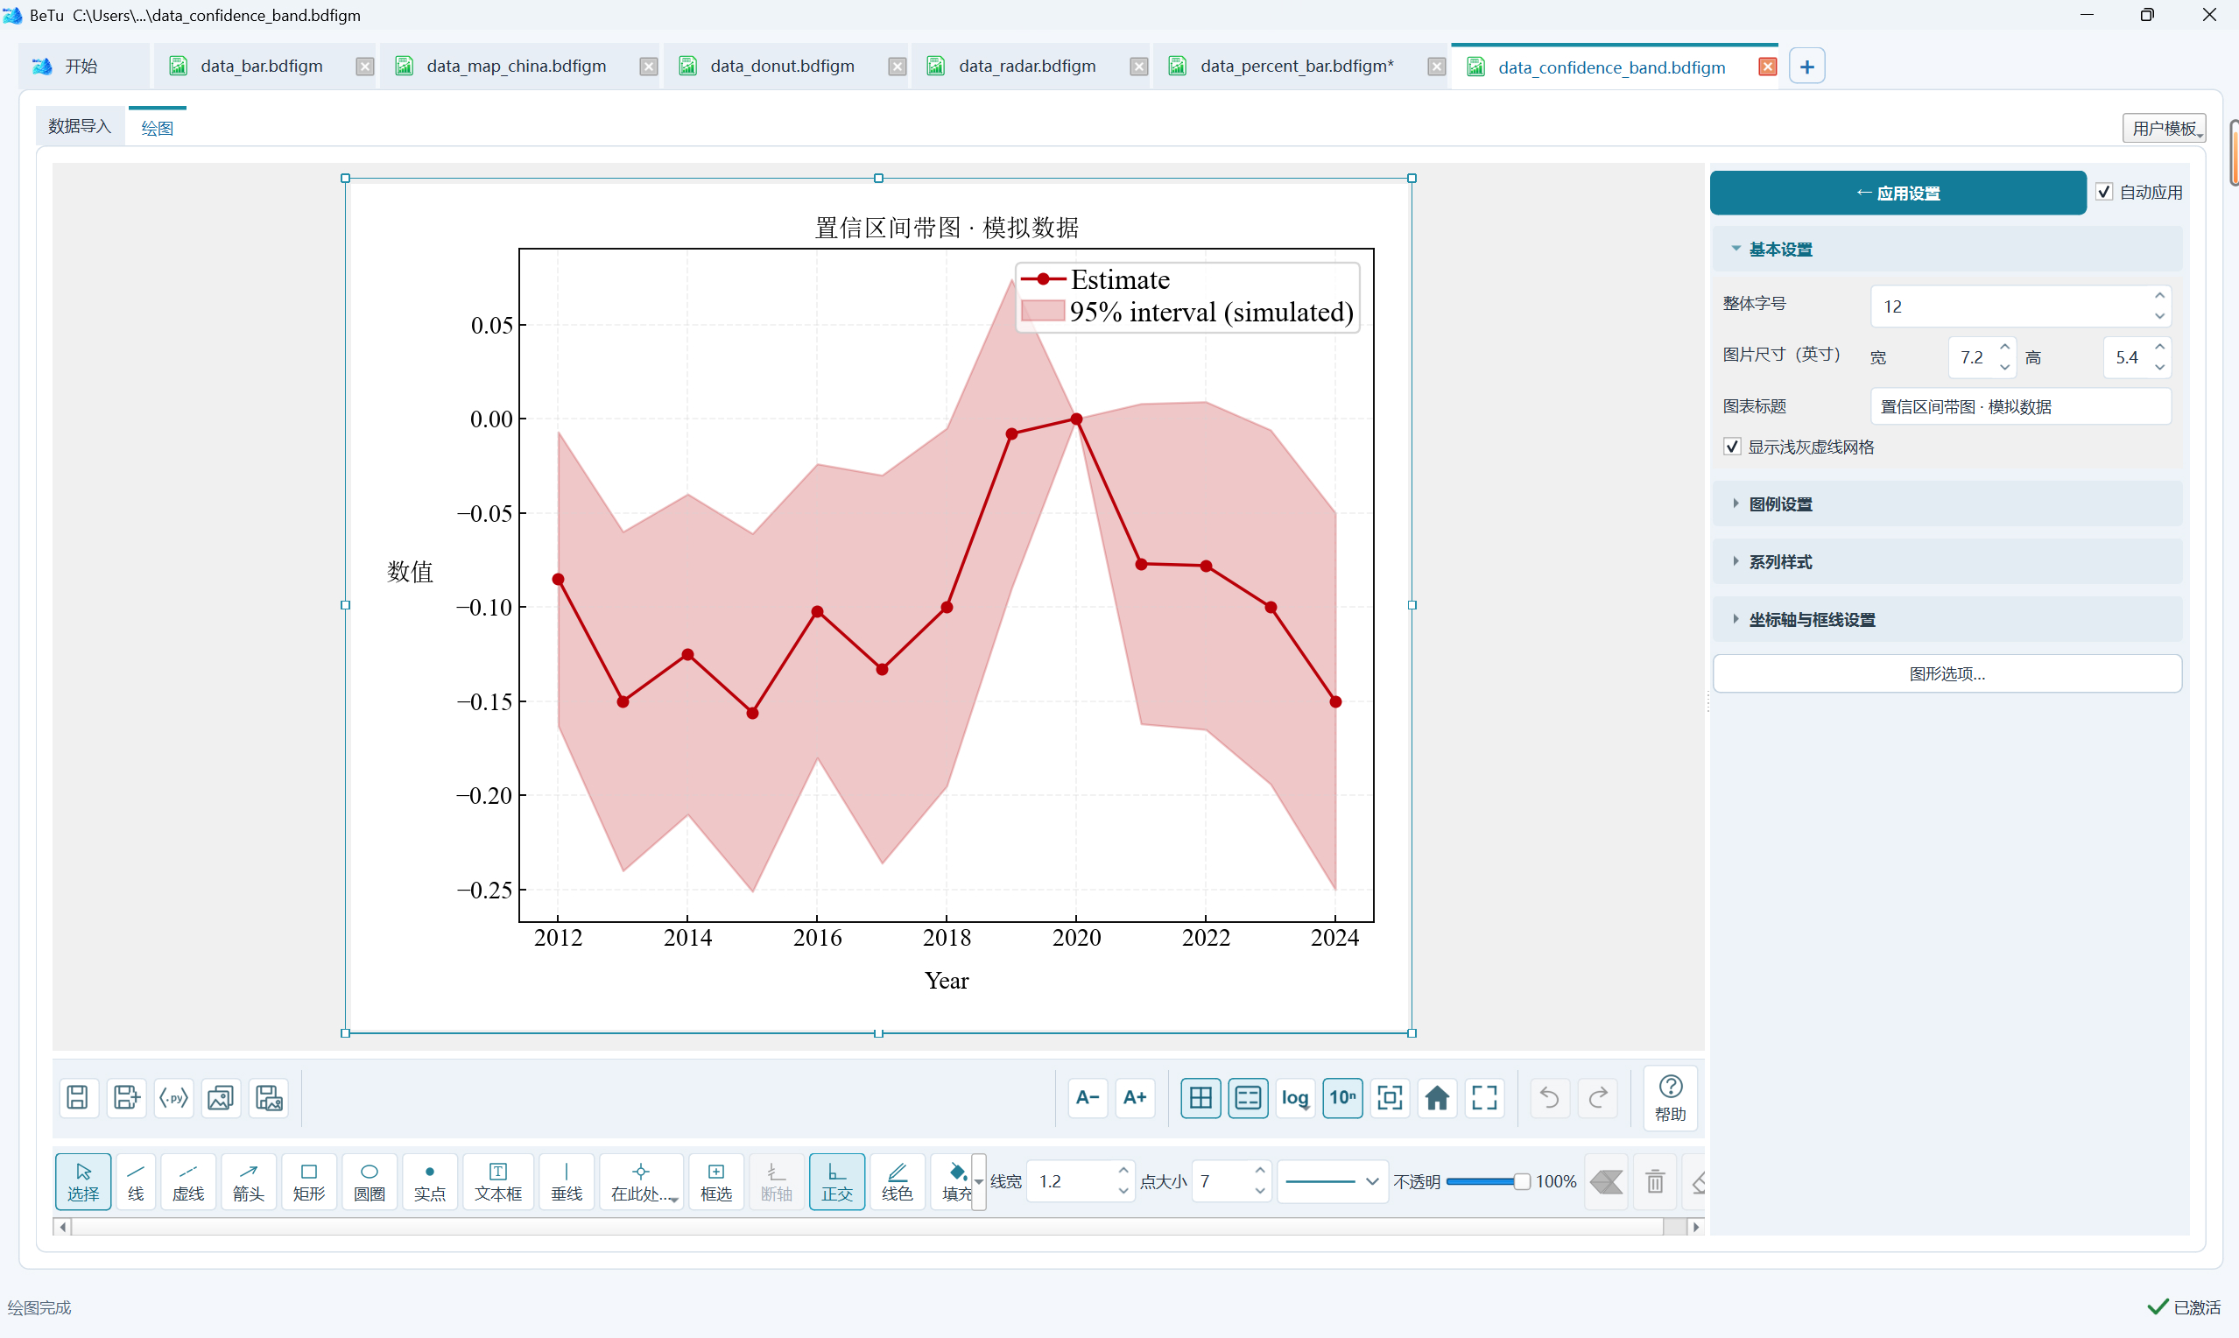Select the 矩形 rectangle tool

click(x=308, y=1181)
